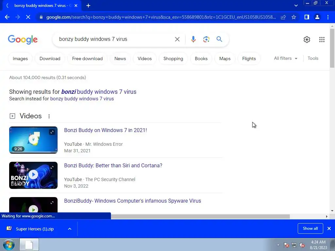This screenshot has height=251, width=335.
Task: Open Action Center flag in tray
Action: 286,245
